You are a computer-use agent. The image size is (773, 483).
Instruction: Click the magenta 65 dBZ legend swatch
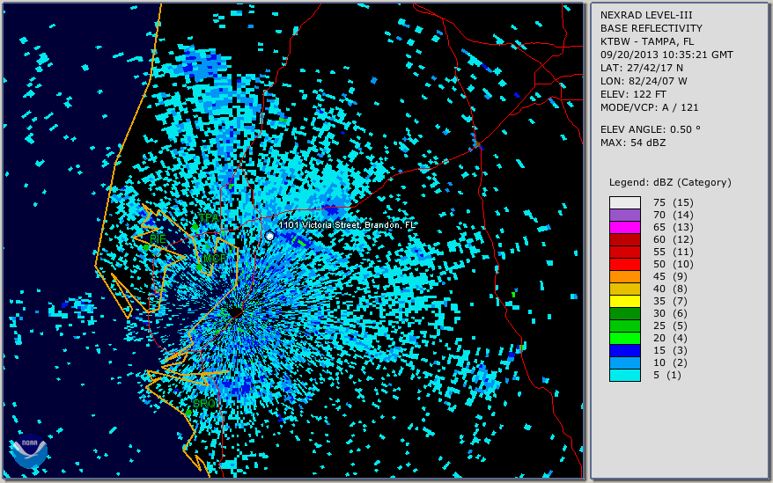(x=624, y=227)
